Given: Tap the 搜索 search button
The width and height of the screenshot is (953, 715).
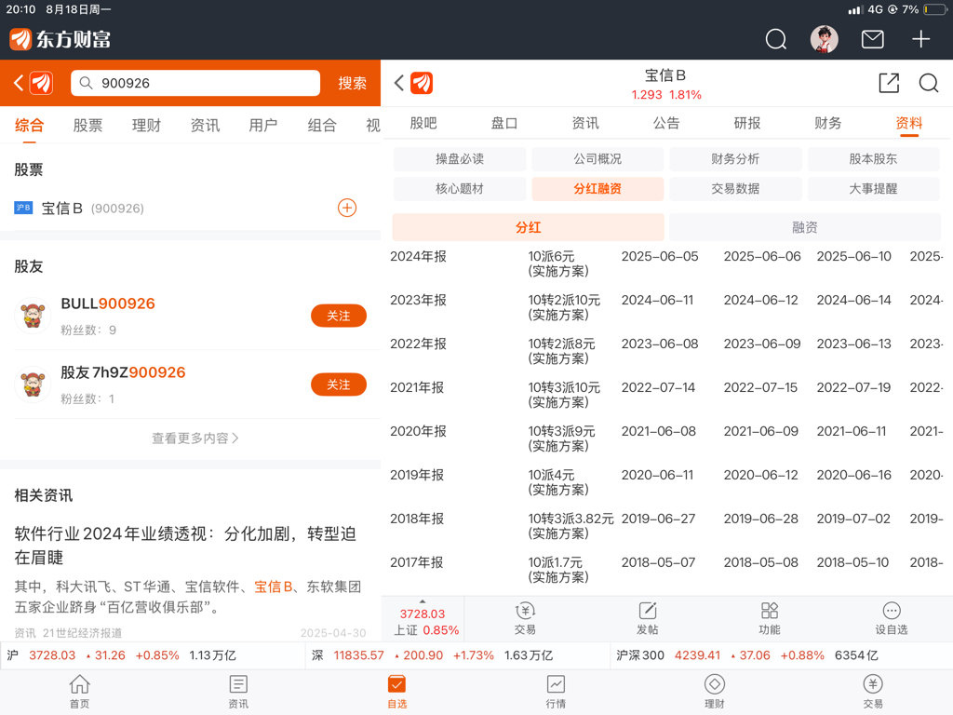Looking at the screenshot, I should tap(353, 83).
